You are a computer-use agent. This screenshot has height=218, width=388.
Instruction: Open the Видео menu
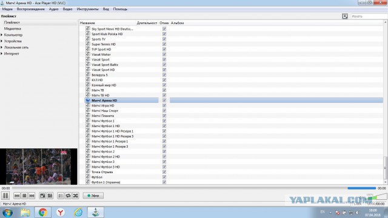click(67, 9)
